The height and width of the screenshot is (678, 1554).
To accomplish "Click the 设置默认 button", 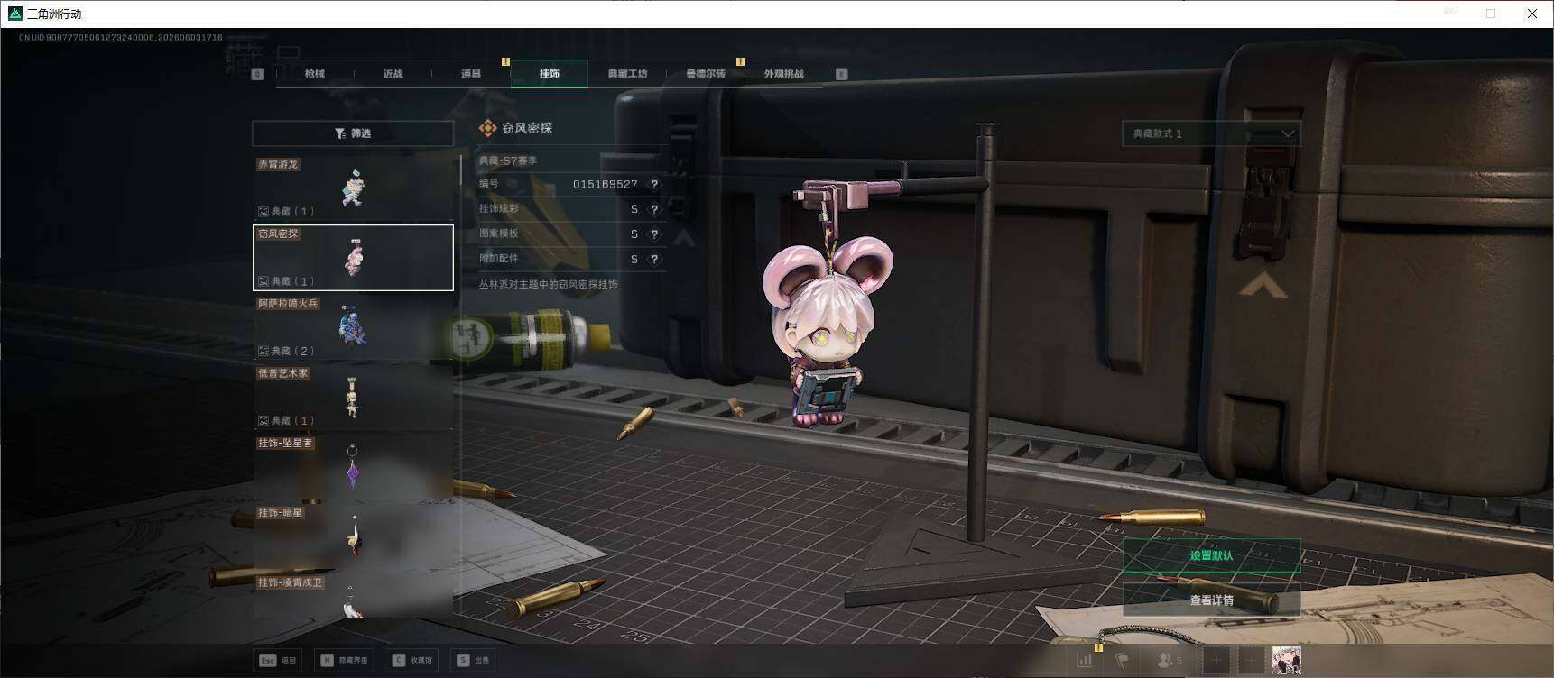I will click(1211, 555).
